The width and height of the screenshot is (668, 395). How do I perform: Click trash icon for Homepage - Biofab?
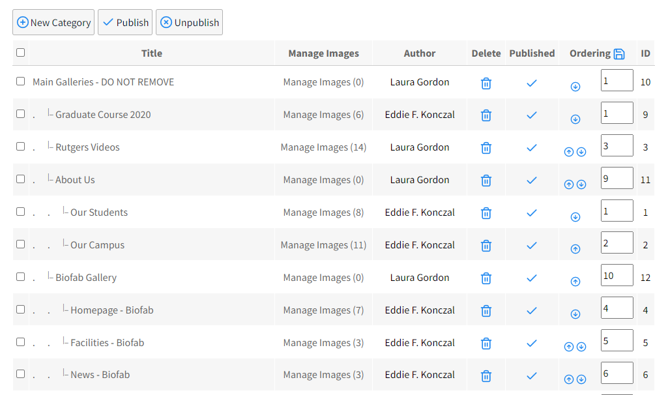coord(486,311)
